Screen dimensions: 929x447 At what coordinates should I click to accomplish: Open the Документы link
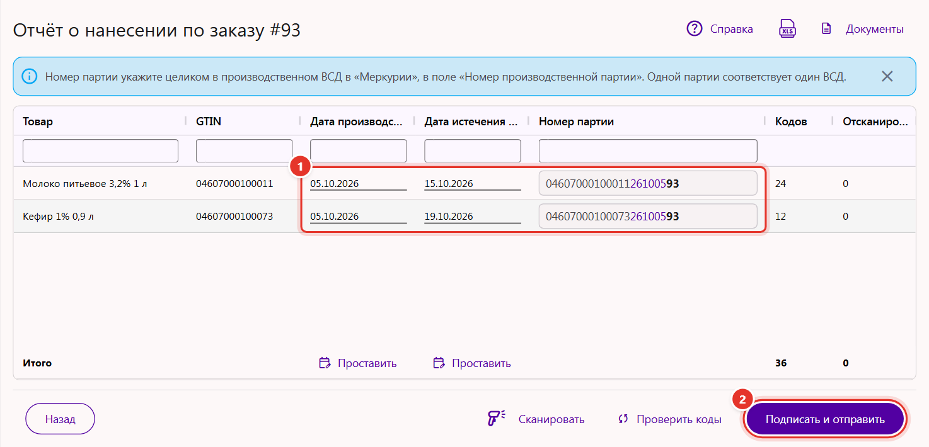[x=875, y=29]
